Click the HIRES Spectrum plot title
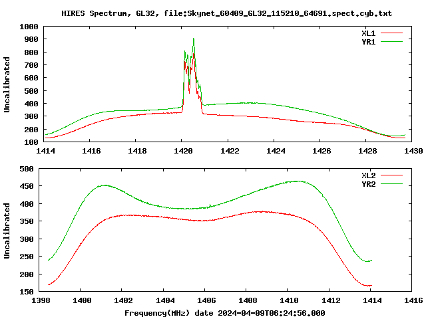Viewport: 426px width, 319px height. click(226, 13)
